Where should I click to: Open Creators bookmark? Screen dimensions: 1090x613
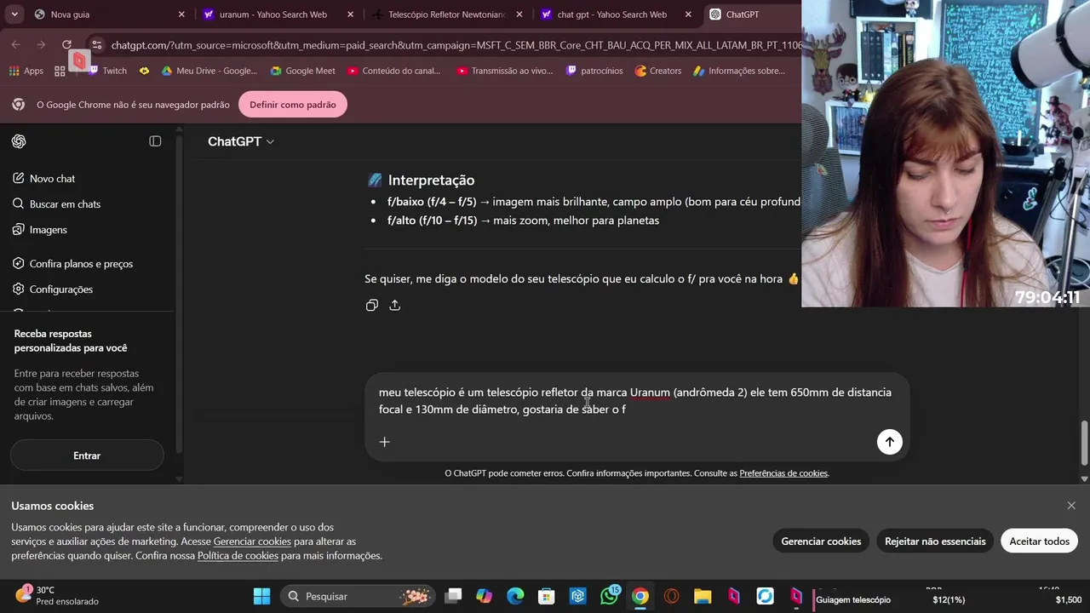pos(657,71)
